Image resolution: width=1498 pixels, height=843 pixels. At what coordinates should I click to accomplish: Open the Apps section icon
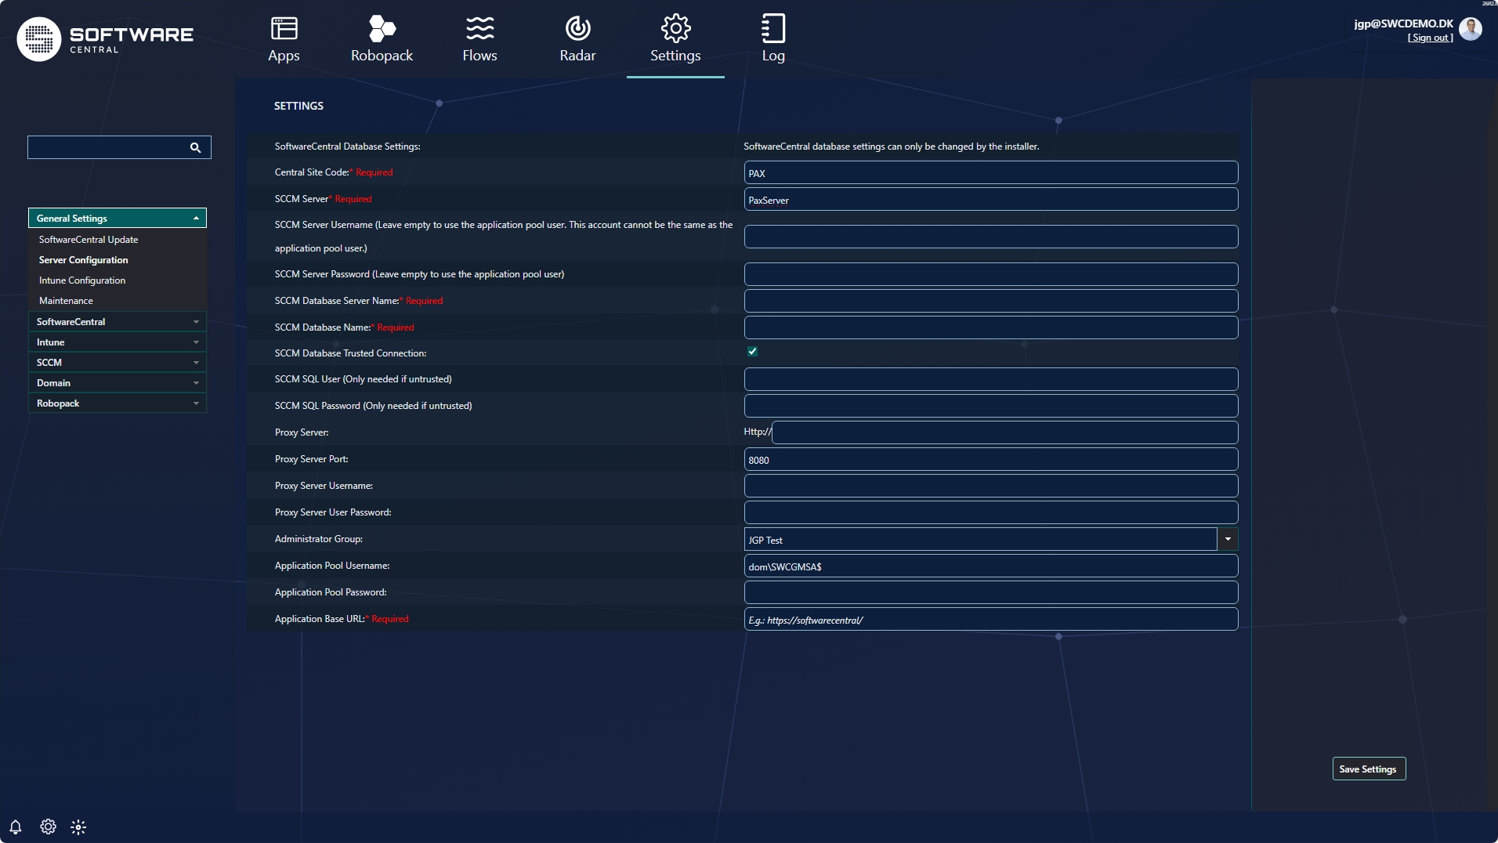284,29
